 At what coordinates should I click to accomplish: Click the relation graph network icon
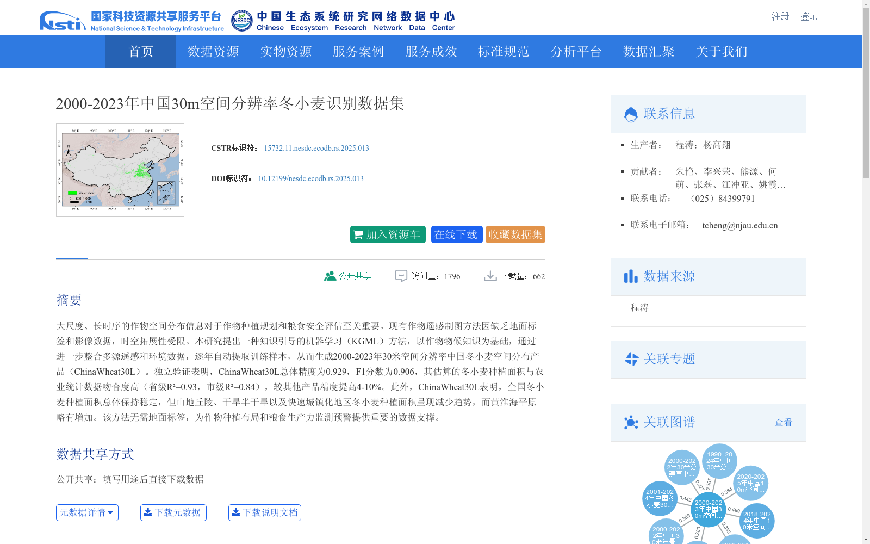coord(631,422)
